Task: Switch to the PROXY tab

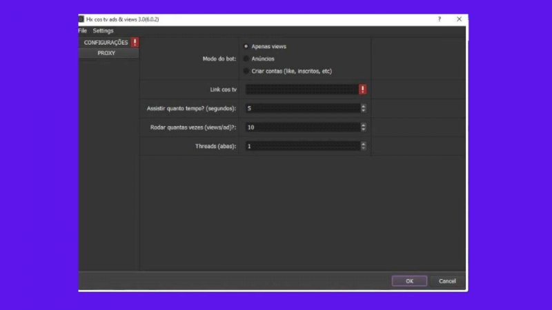Action: (x=106, y=53)
